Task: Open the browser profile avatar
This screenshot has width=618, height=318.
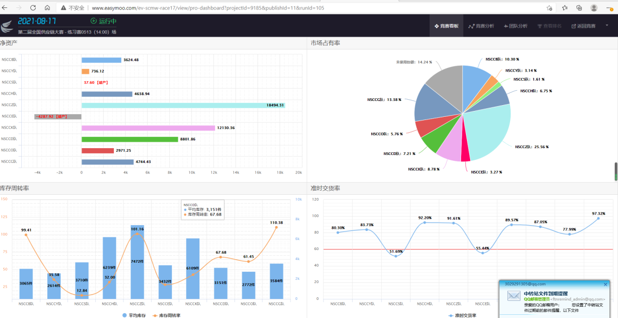Action: click(x=594, y=8)
